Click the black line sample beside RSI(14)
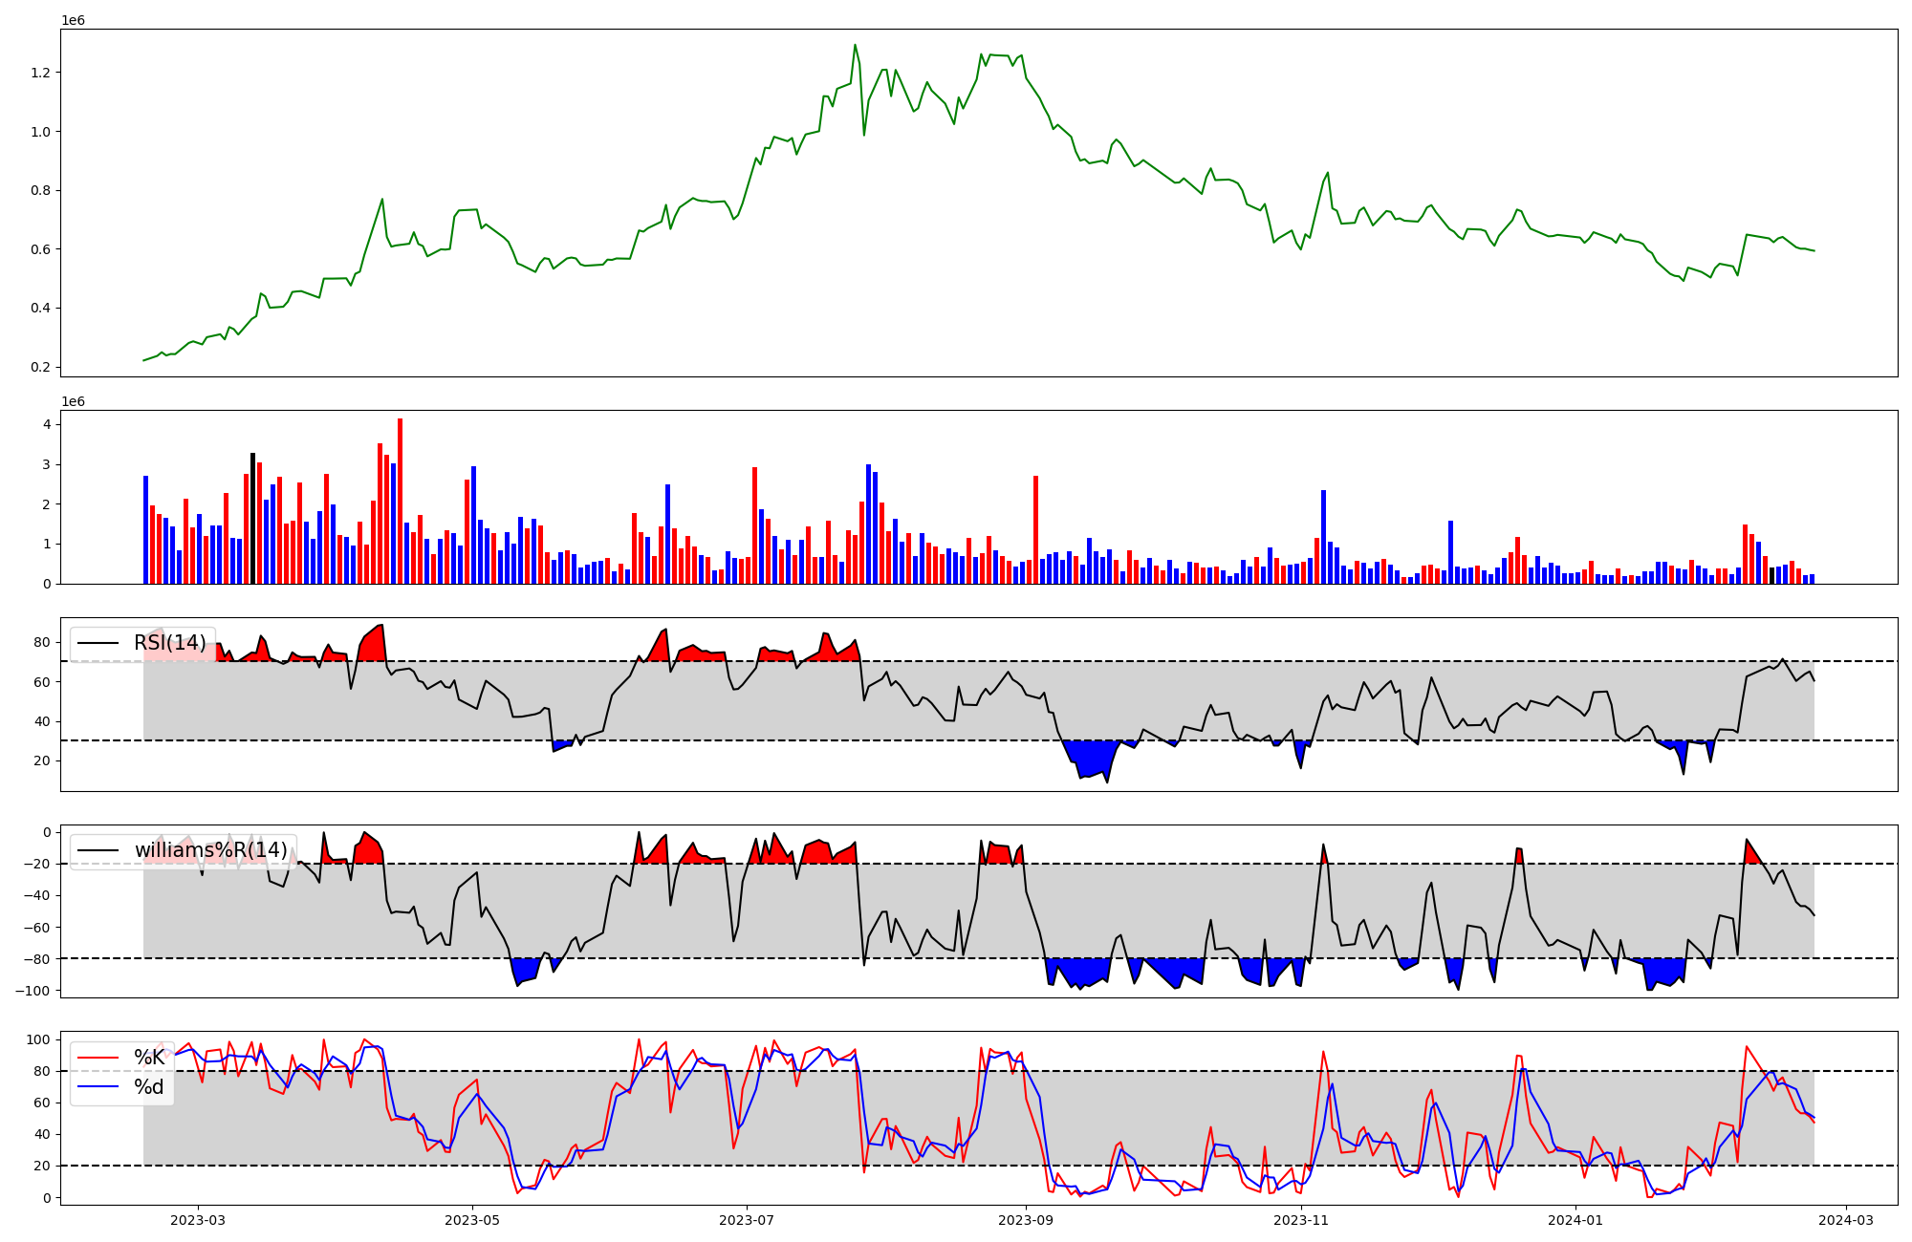The width and height of the screenshot is (1912, 1242). (x=98, y=643)
